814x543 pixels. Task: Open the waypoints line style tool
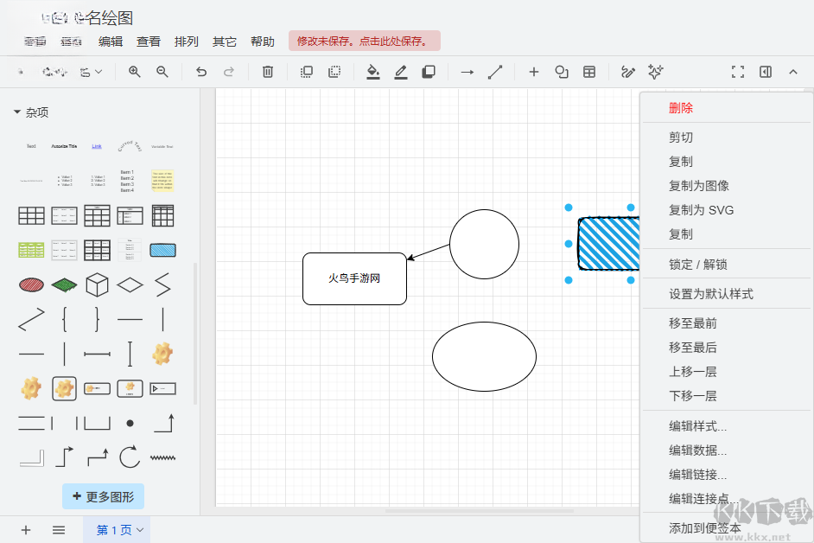pyautogui.click(x=495, y=72)
